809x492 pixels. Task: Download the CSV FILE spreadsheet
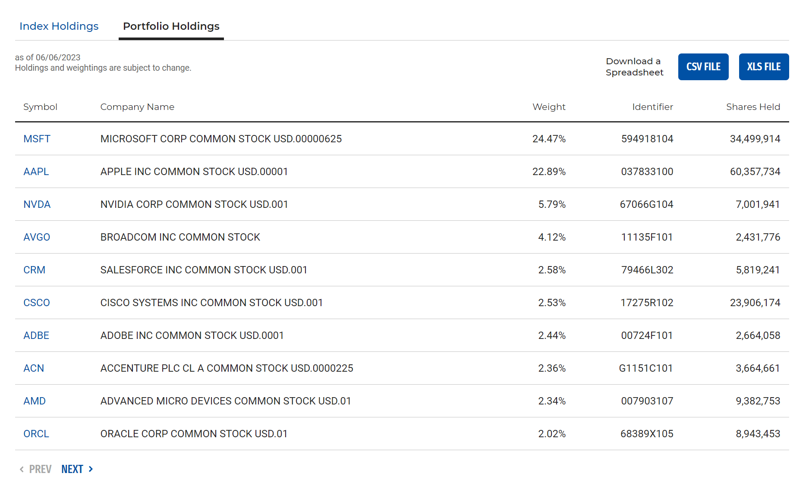[x=703, y=67]
